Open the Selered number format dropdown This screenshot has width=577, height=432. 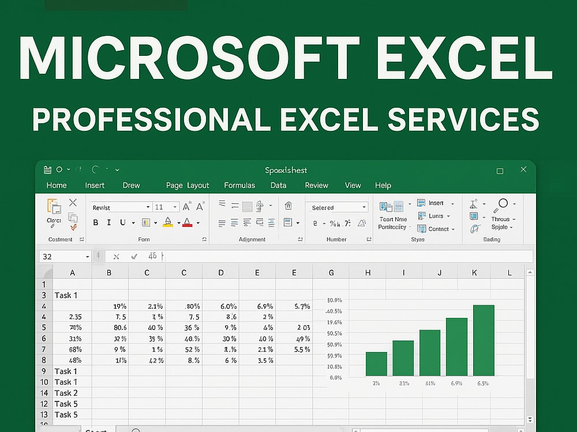[364, 207]
